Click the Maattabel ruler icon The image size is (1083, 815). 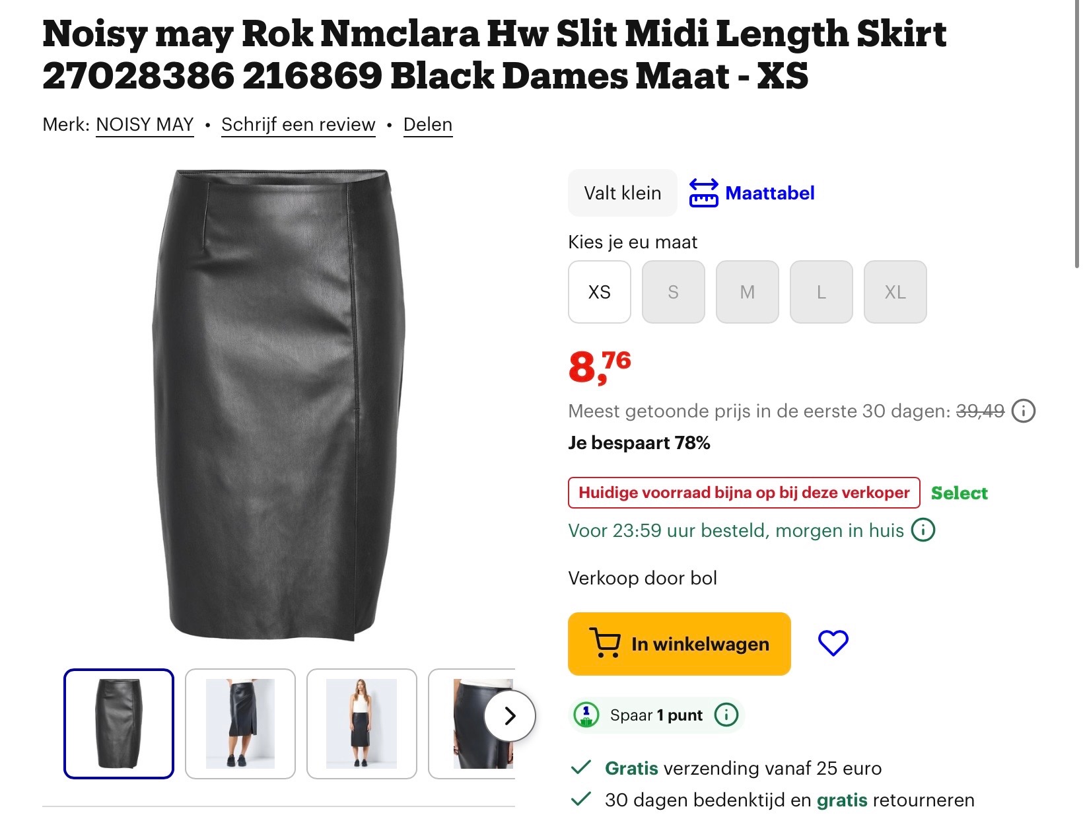703,193
